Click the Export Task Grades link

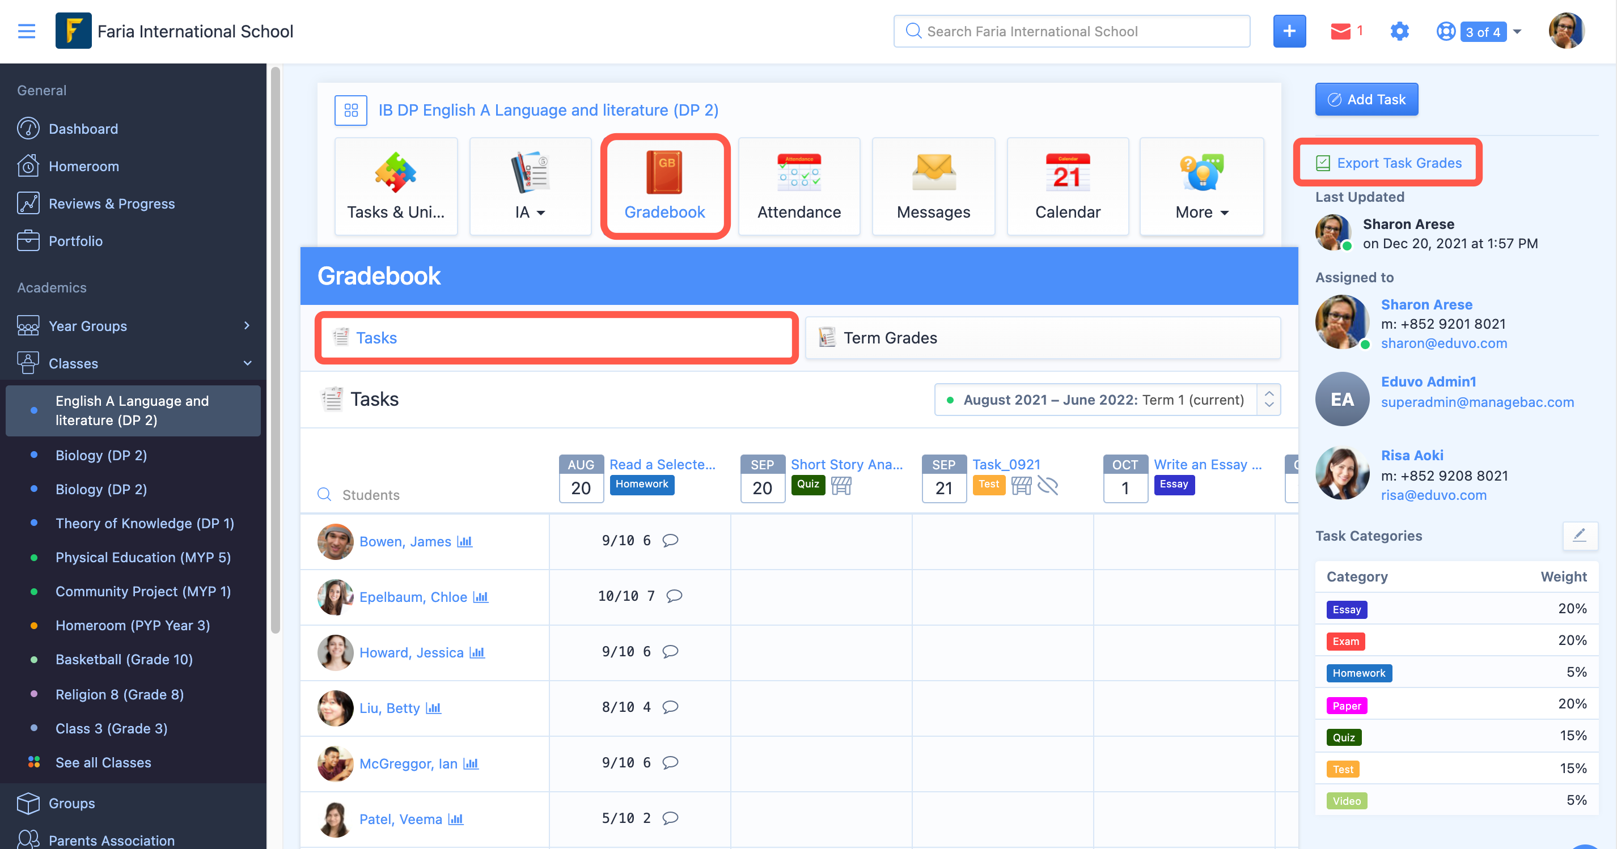click(x=1399, y=163)
